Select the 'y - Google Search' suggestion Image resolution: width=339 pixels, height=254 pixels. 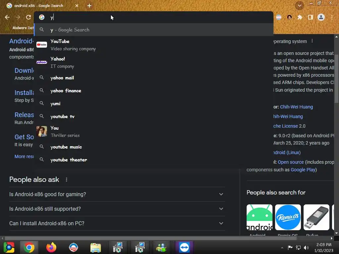point(154,30)
